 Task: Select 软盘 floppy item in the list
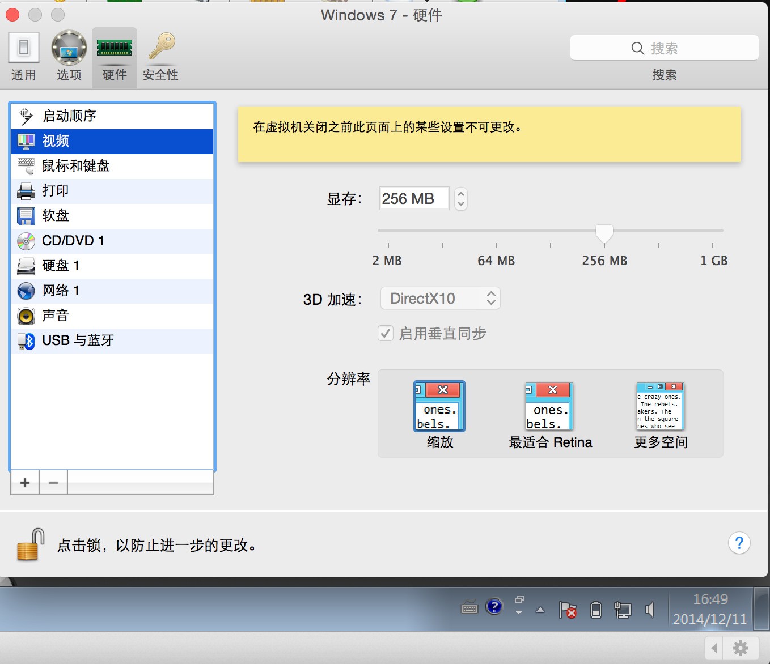[x=112, y=216]
